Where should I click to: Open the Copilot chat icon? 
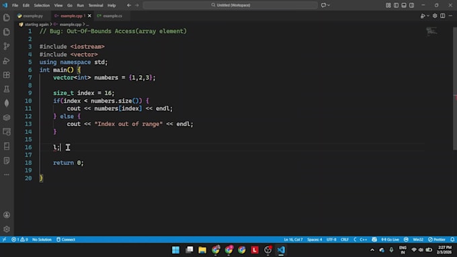click(323, 5)
